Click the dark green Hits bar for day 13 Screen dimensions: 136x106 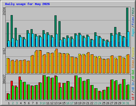point(56,25)
